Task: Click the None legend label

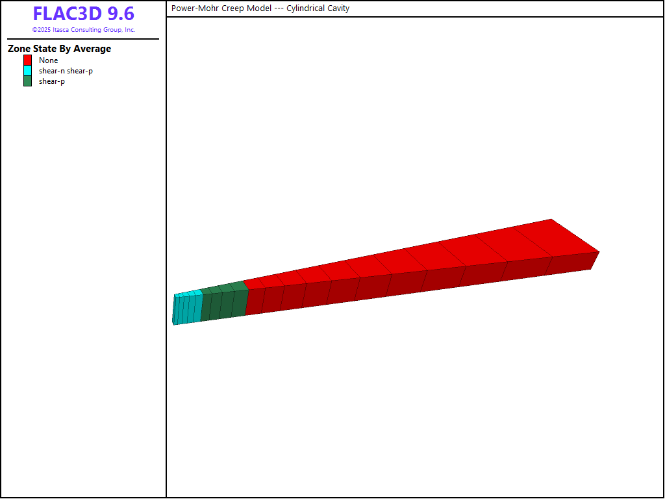Action: [48, 60]
